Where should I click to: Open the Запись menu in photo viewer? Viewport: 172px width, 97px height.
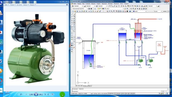pos(26,5)
